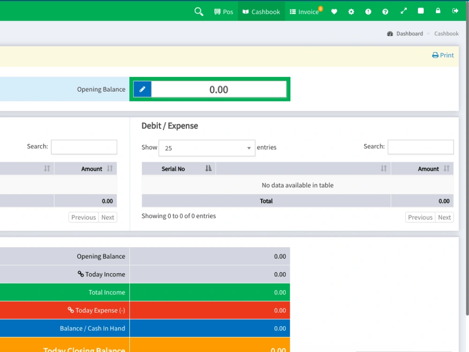Click the Debit / Expense heading
This screenshot has width=469, height=352.
(x=170, y=126)
